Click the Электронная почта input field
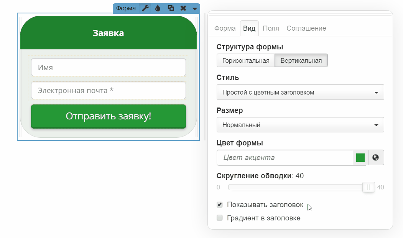Screen dimensions: 403x238 click(109, 91)
